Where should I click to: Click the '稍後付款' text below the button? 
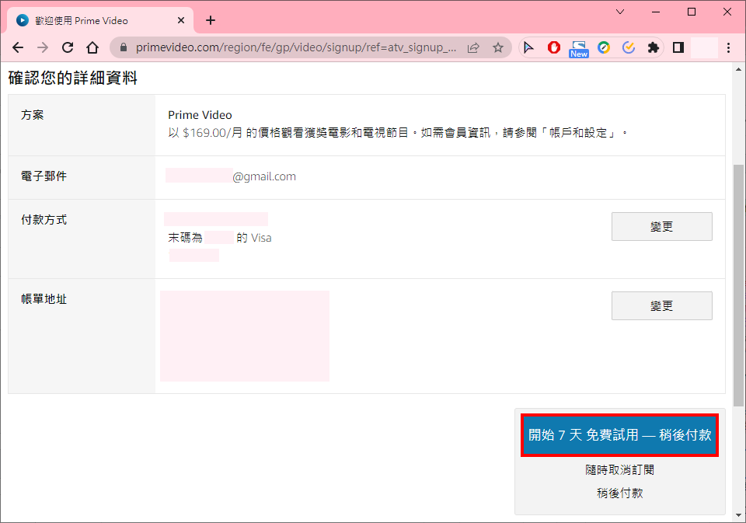(x=619, y=493)
